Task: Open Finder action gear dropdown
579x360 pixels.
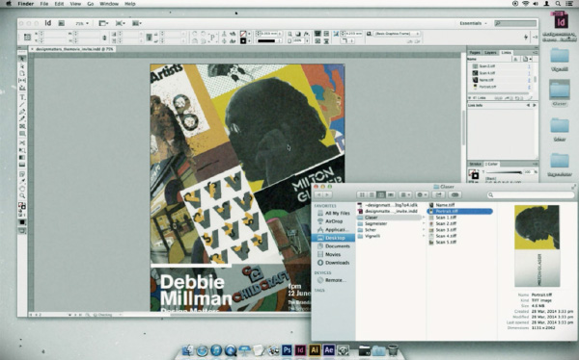Action: coord(422,195)
